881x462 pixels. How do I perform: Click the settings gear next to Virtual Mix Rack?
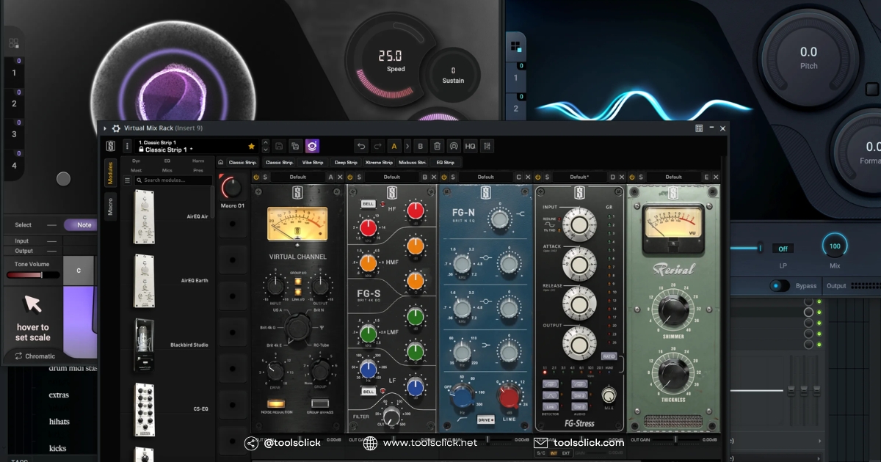[x=116, y=128]
